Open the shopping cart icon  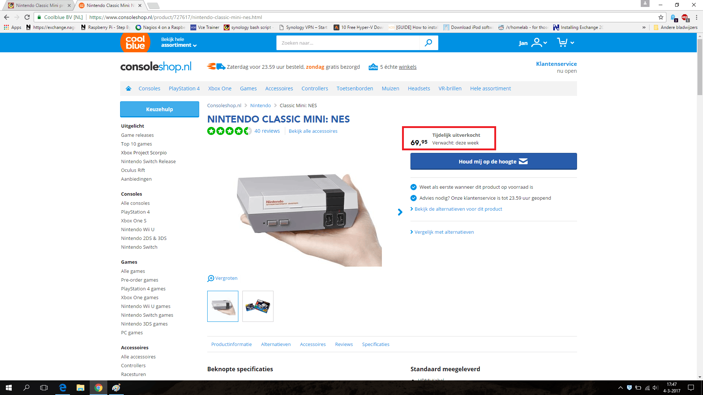562,42
